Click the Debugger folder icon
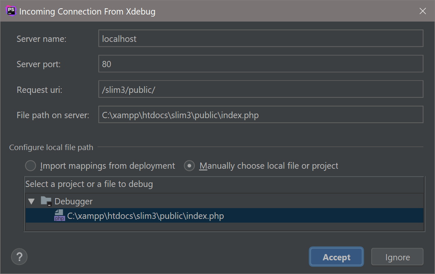This screenshot has height=274, width=435. (46, 201)
